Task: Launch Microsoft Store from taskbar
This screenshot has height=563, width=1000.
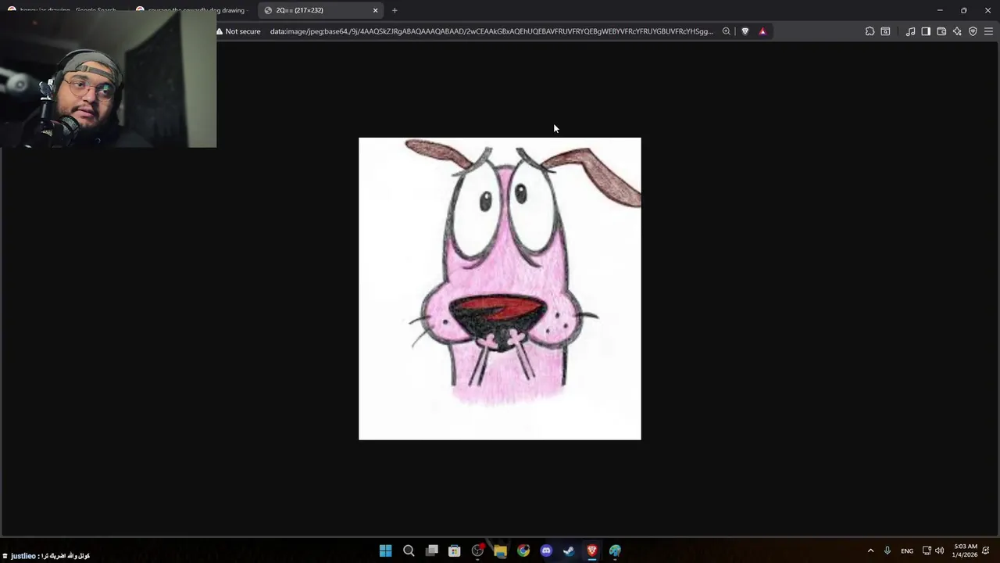Action: (454, 550)
